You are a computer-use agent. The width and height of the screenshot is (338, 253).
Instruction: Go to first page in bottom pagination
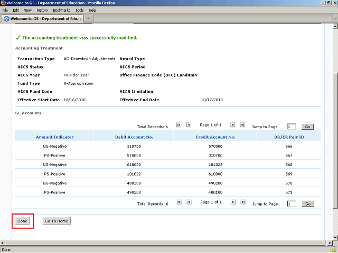click(x=179, y=202)
